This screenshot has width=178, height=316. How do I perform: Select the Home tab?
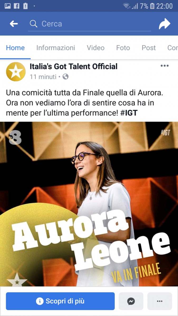coord(15,48)
